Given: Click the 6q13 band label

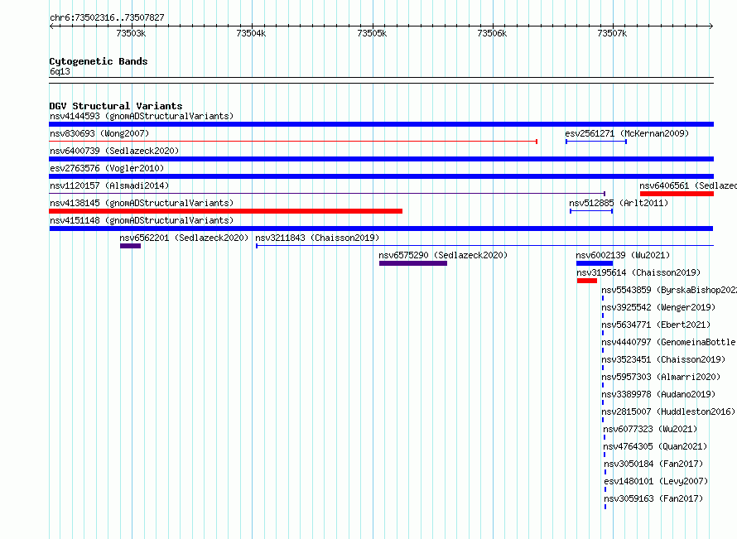Looking at the screenshot, I should (60, 71).
